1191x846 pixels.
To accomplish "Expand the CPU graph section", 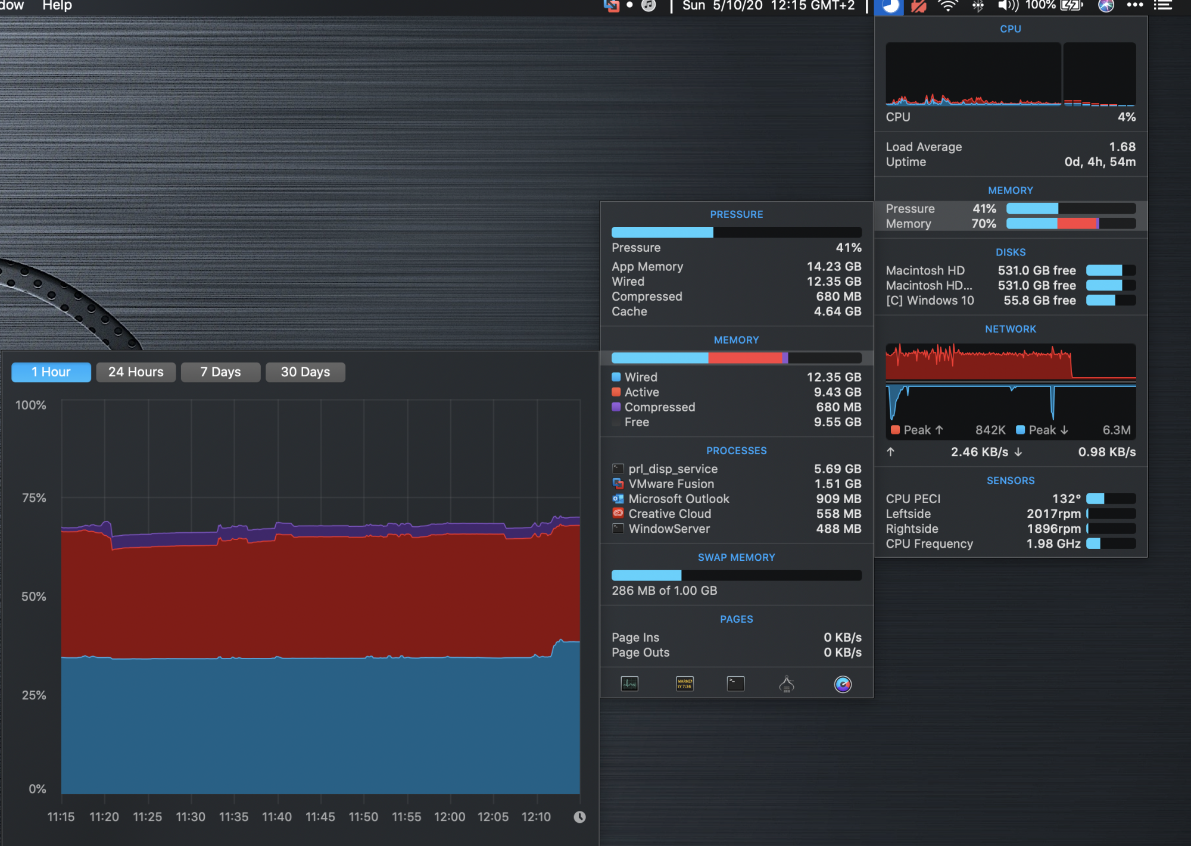I will (1010, 74).
